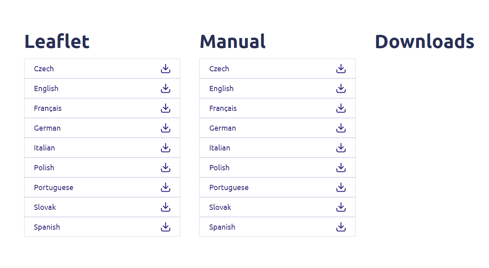Image resolution: width=489 pixels, height=268 pixels.
Task: Open the Portuguese link in Leaflet list
Action: [x=53, y=188]
